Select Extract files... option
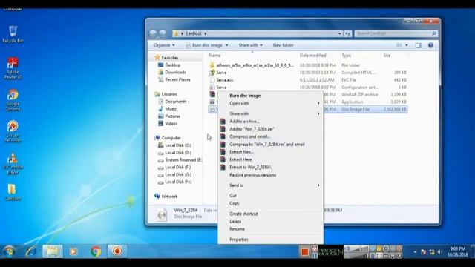The width and height of the screenshot is (475, 267). click(270, 152)
